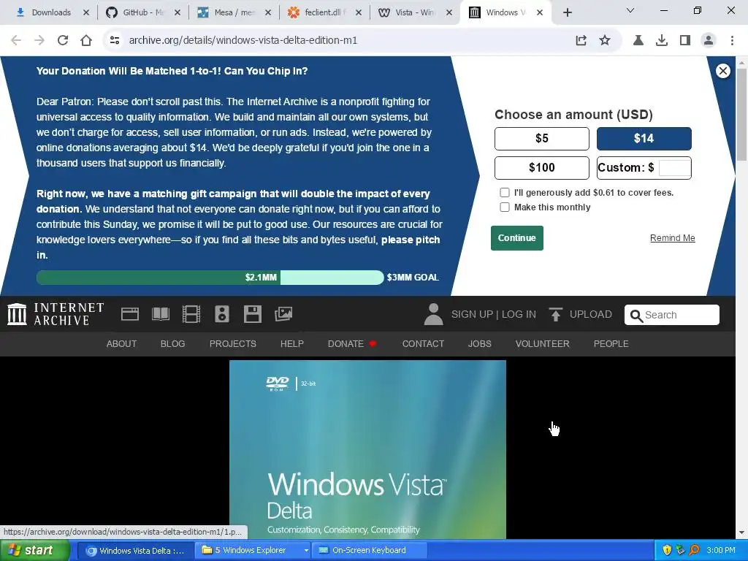
Task: Open Internet Archive Audio speaker icon
Action: pos(222,314)
